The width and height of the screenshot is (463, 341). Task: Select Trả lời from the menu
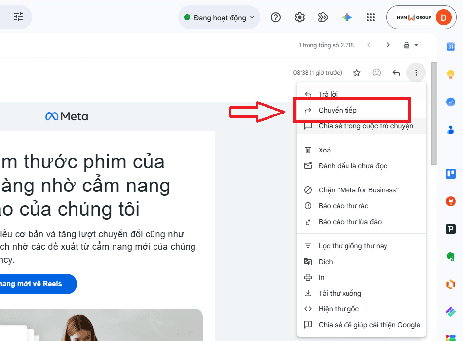pos(361,94)
